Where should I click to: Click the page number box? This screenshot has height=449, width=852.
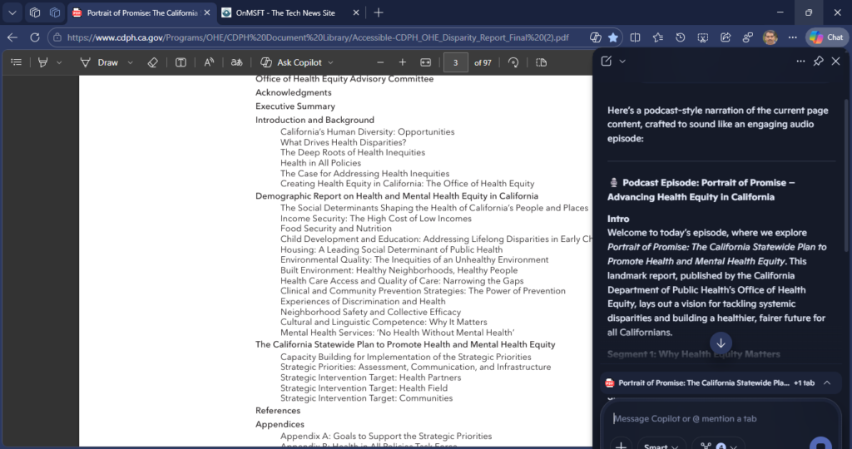[455, 62]
